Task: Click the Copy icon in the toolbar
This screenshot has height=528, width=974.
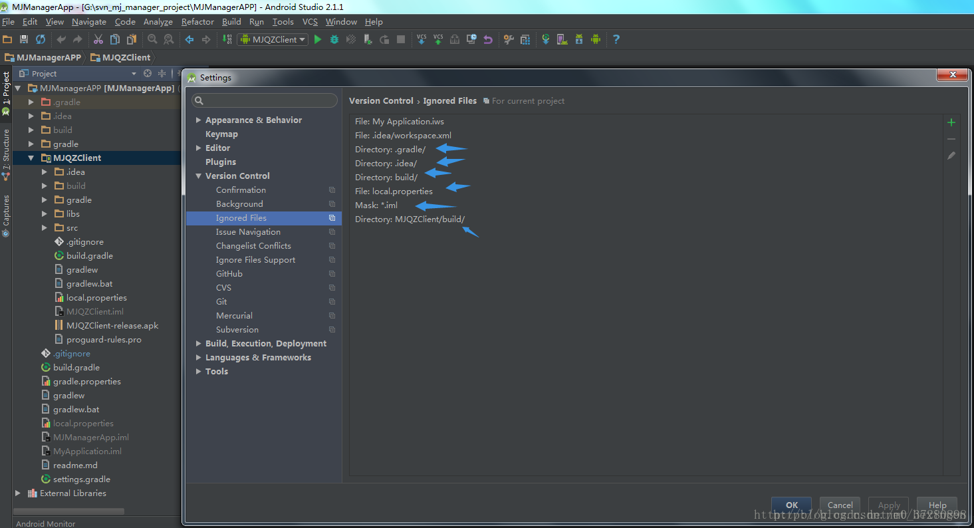Action: 115,39
